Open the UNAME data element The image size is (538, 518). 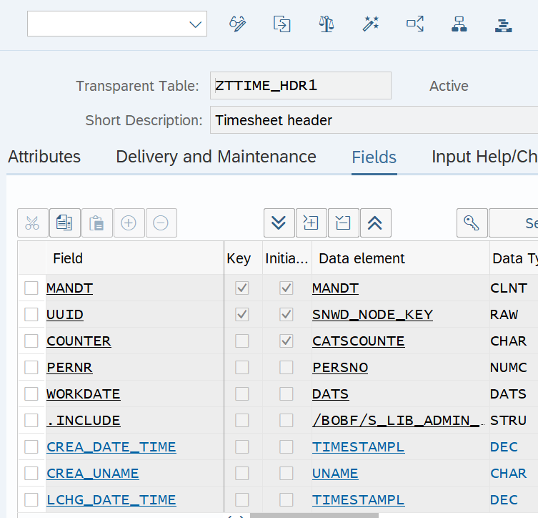click(335, 473)
